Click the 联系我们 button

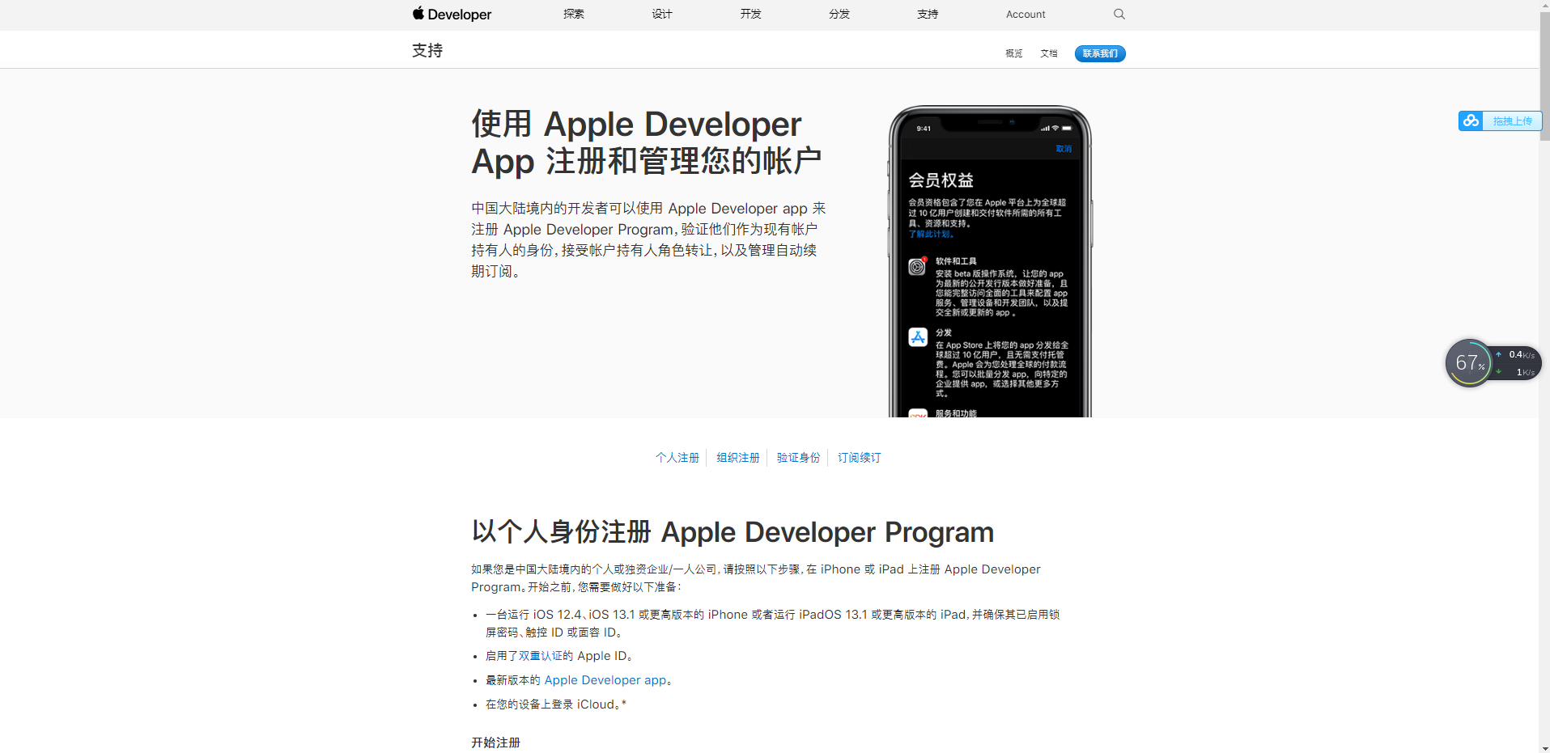click(x=1100, y=53)
